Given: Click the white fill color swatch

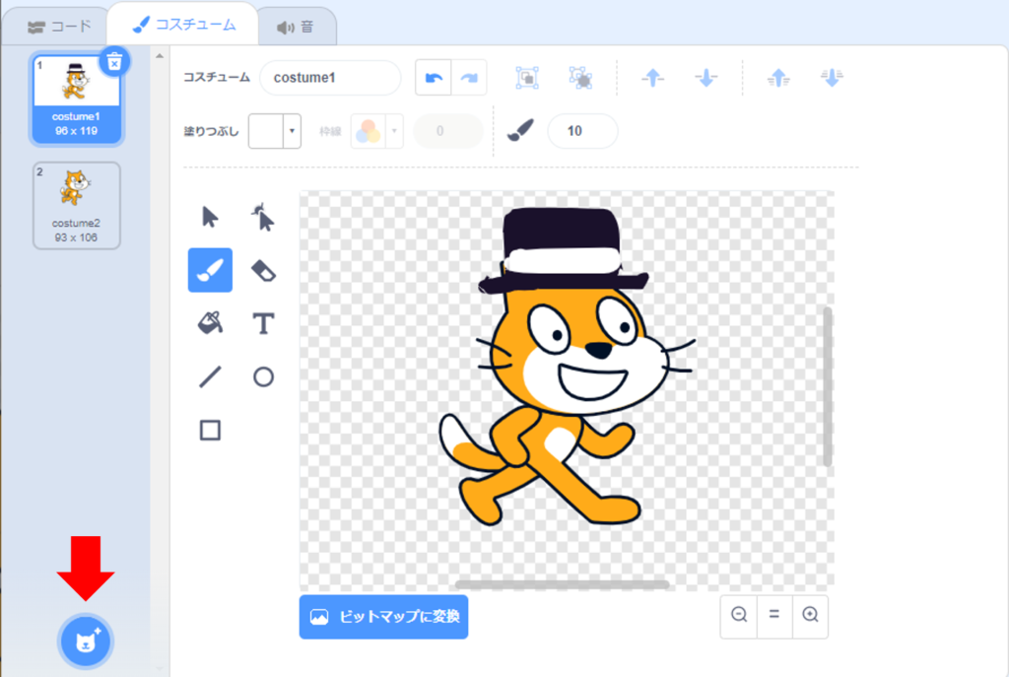Looking at the screenshot, I should pos(266,131).
